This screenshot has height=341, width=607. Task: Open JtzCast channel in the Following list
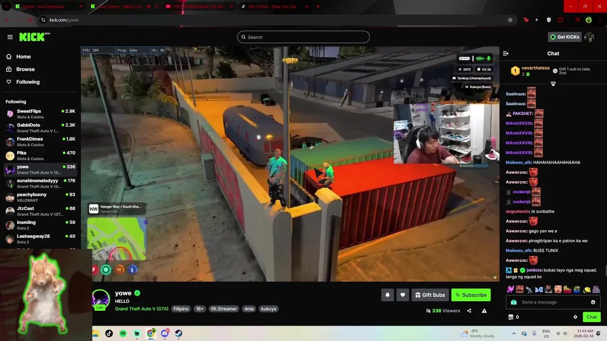(40, 211)
